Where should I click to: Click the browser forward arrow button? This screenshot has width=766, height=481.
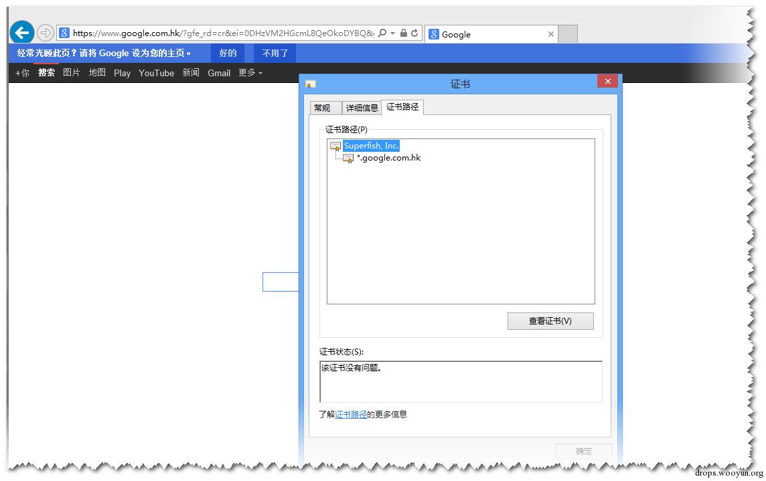pyautogui.click(x=46, y=33)
